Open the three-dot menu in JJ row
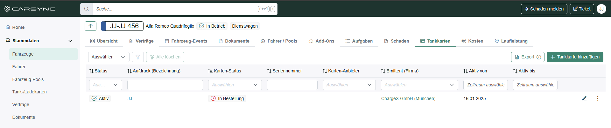The width and height of the screenshot is (611, 128). click(598, 98)
